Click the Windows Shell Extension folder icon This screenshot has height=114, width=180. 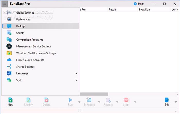(9, 53)
